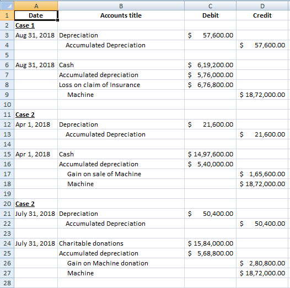
Task: Select July 31, 2018 date in row 24
Action: point(36,243)
